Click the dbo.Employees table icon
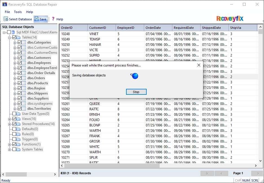 point(24,63)
